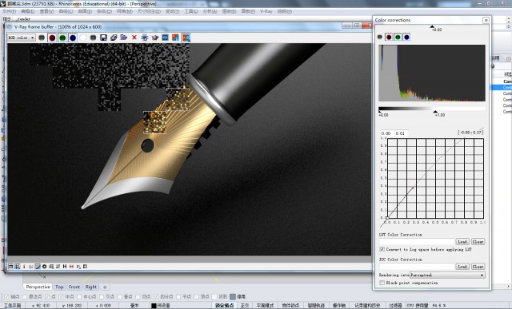Enable convert to log space before LUT checkbox
Viewport: 512px width, 309px height.
(x=382, y=249)
